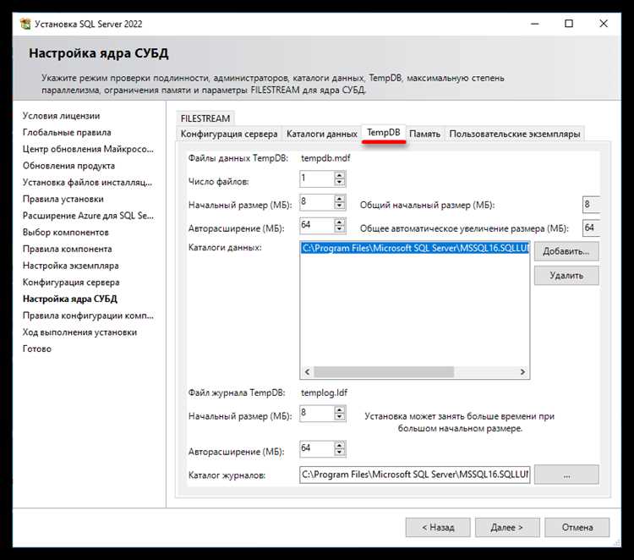Click the Число файлов input field

pyautogui.click(x=317, y=178)
